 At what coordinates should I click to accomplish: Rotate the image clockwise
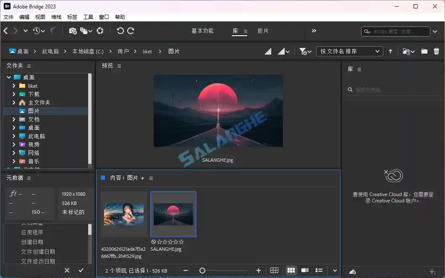point(131,31)
